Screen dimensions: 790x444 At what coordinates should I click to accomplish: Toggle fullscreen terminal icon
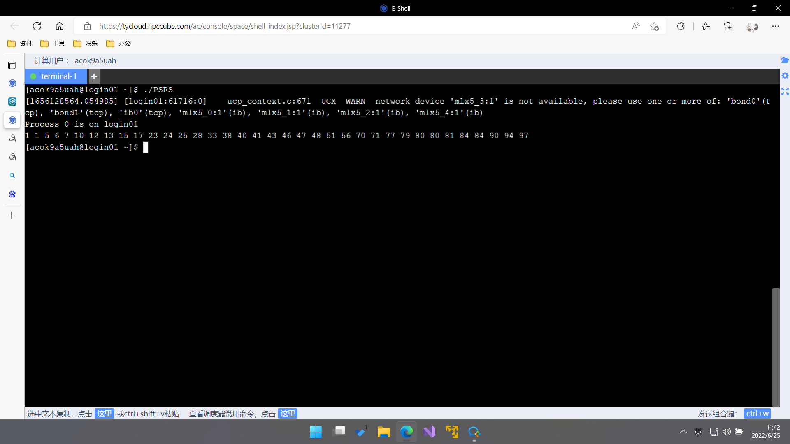click(x=785, y=91)
